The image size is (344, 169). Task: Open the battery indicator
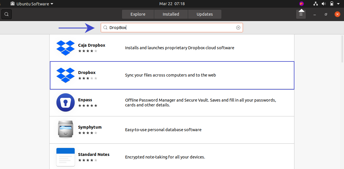click(x=331, y=4)
